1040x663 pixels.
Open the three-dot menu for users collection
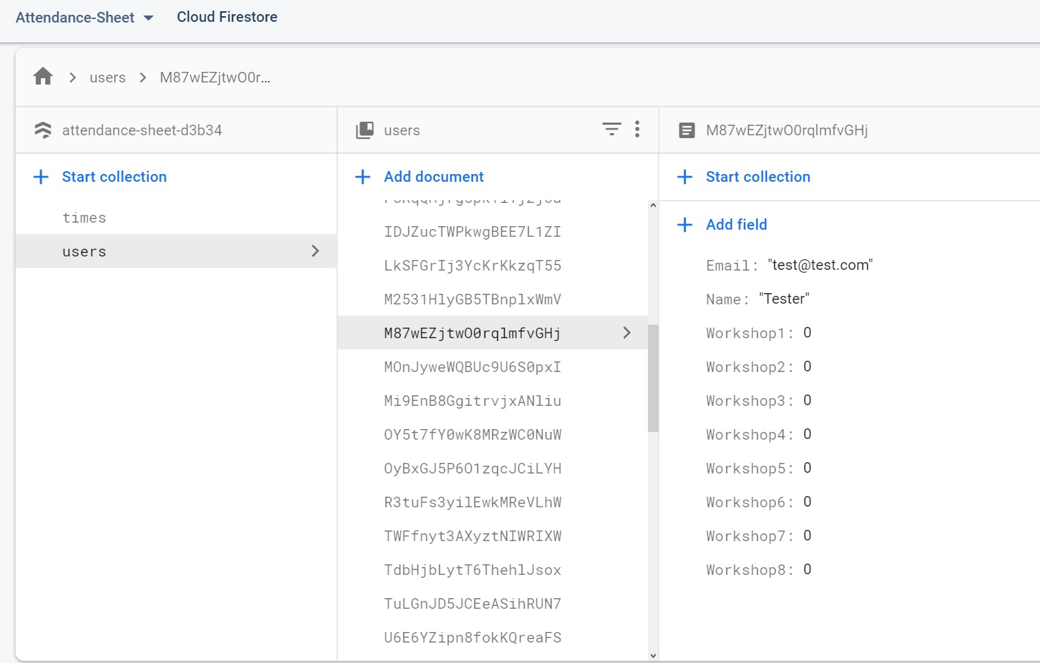click(637, 130)
